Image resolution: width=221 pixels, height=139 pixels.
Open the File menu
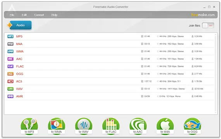click(12, 15)
